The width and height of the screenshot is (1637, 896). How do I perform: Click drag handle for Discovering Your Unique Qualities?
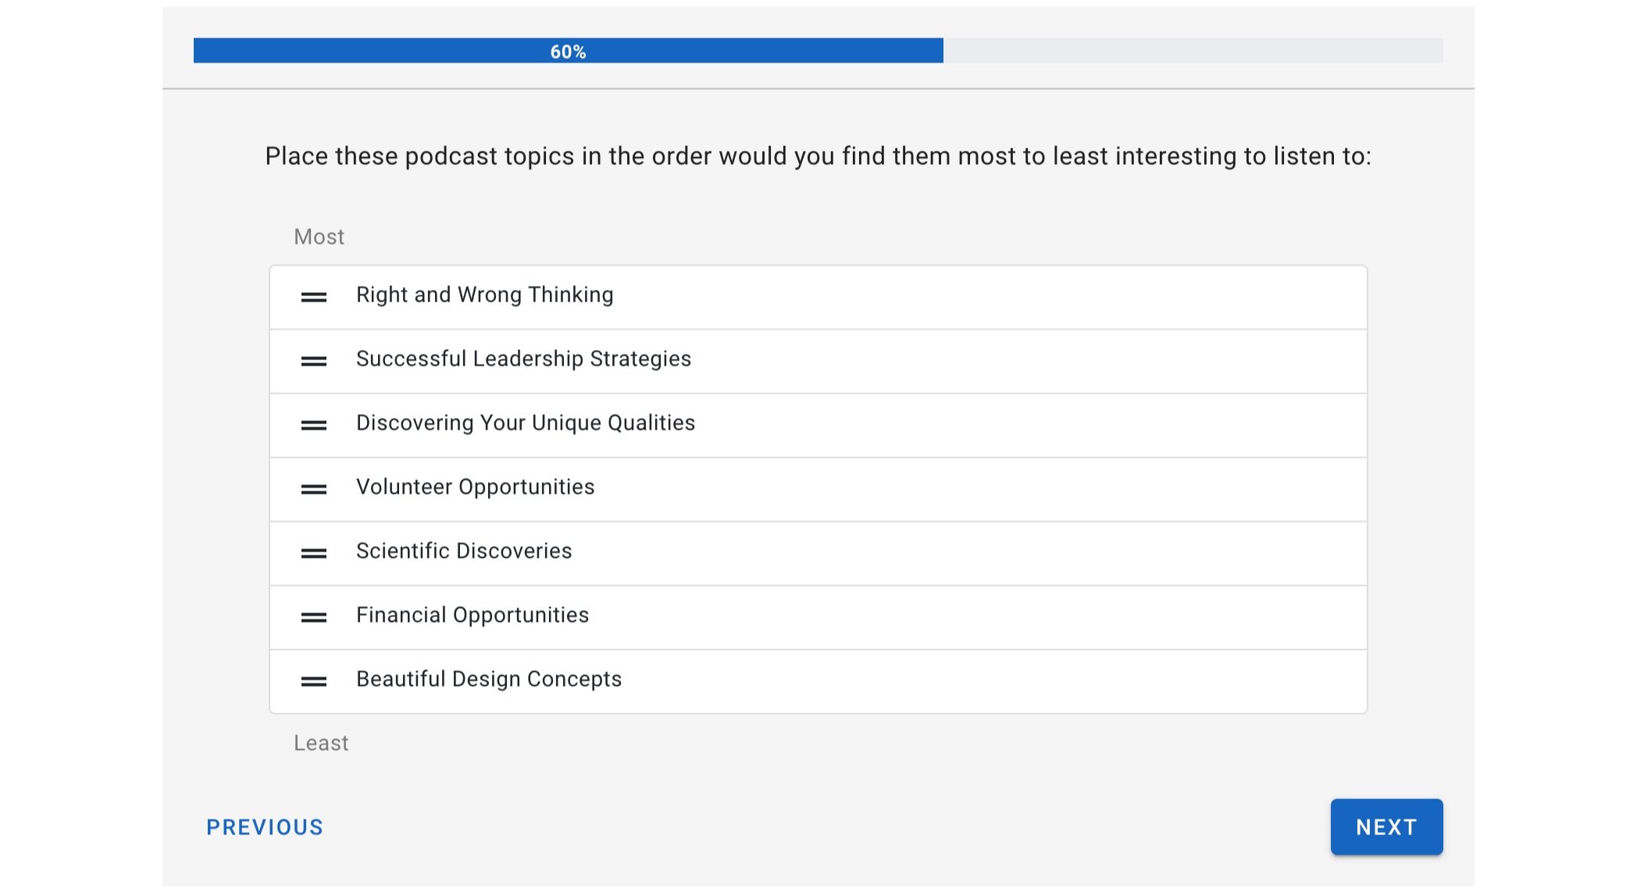click(314, 425)
